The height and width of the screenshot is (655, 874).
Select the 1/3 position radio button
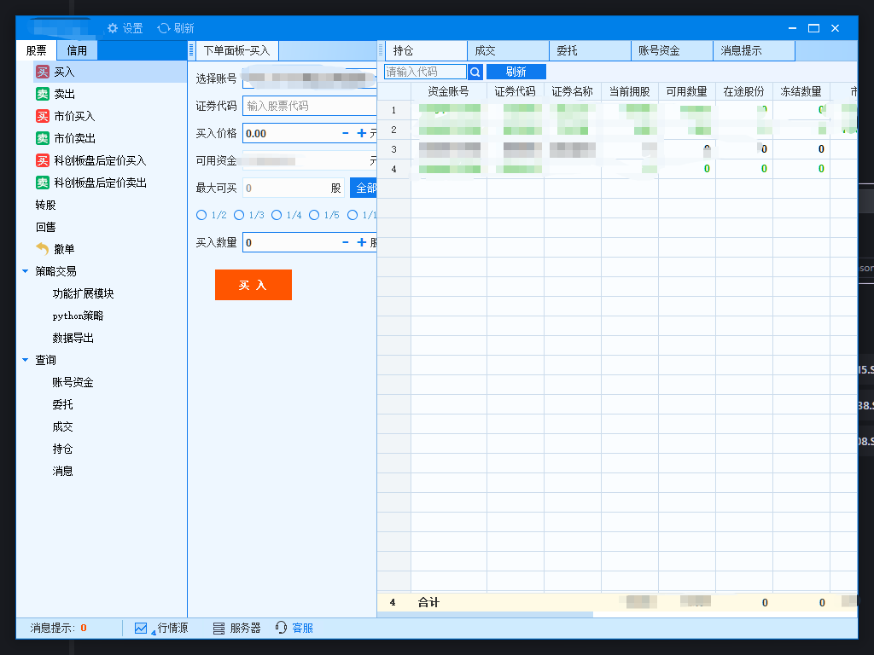(239, 215)
